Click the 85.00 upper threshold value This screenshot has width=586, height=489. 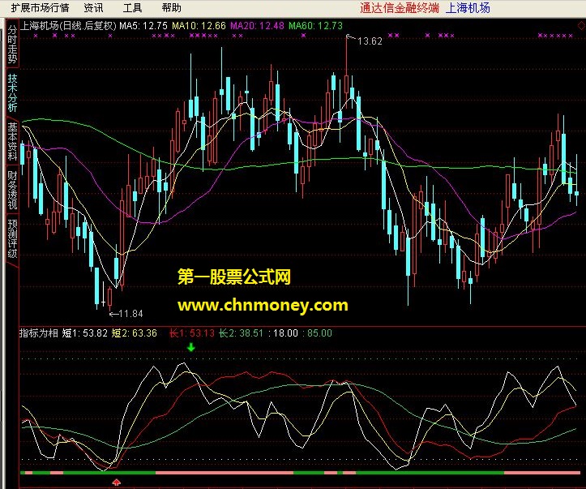(319, 332)
